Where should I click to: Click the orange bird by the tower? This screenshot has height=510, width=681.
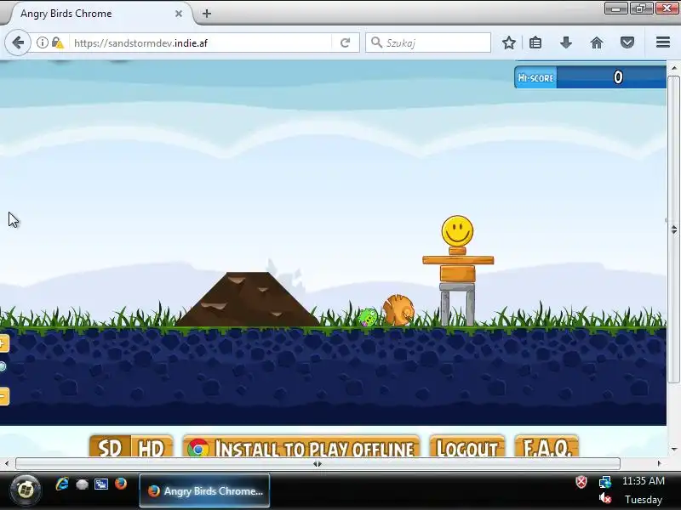click(x=398, y=310)
